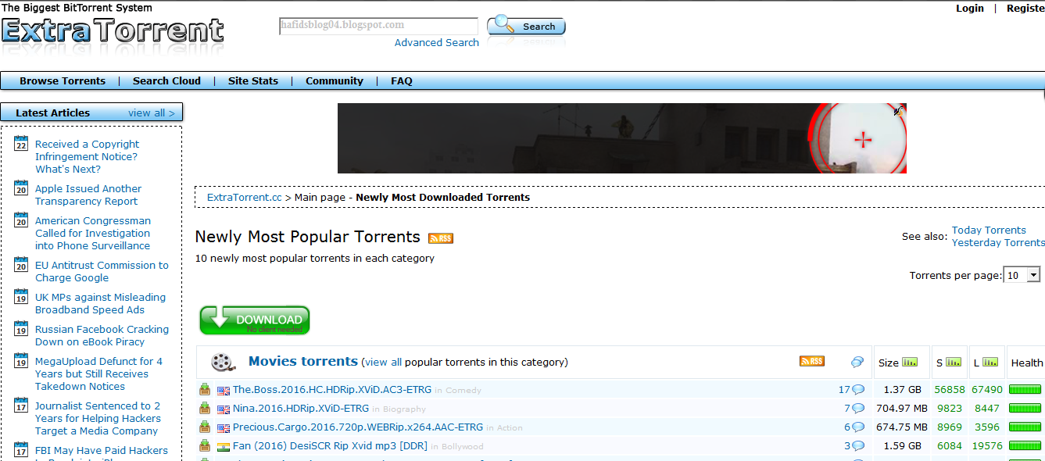This screenshot has width=1045, height=461.
Task: Open the Movies torrents RSS feed icon
Action: coord(812,361)
